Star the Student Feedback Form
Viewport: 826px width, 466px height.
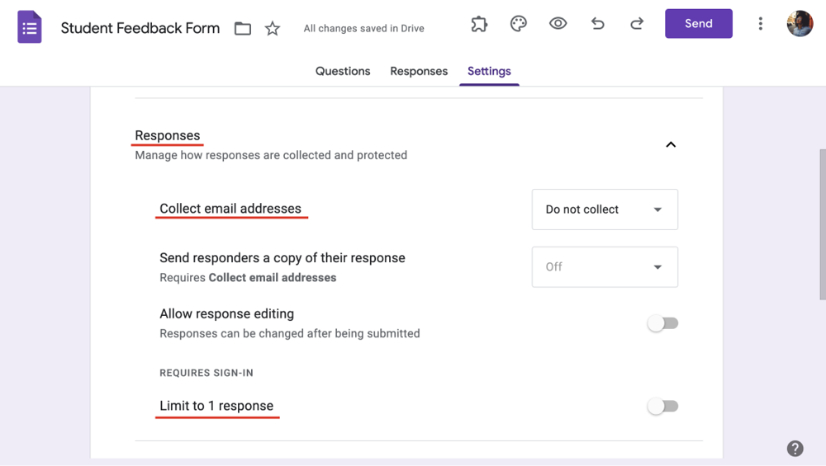pos(273,29)
